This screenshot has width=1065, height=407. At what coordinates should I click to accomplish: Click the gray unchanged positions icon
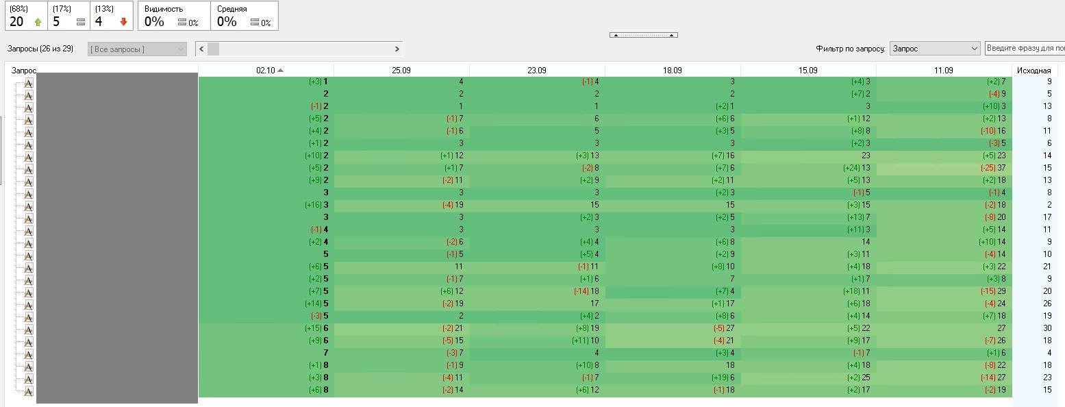tap(81, 22)
